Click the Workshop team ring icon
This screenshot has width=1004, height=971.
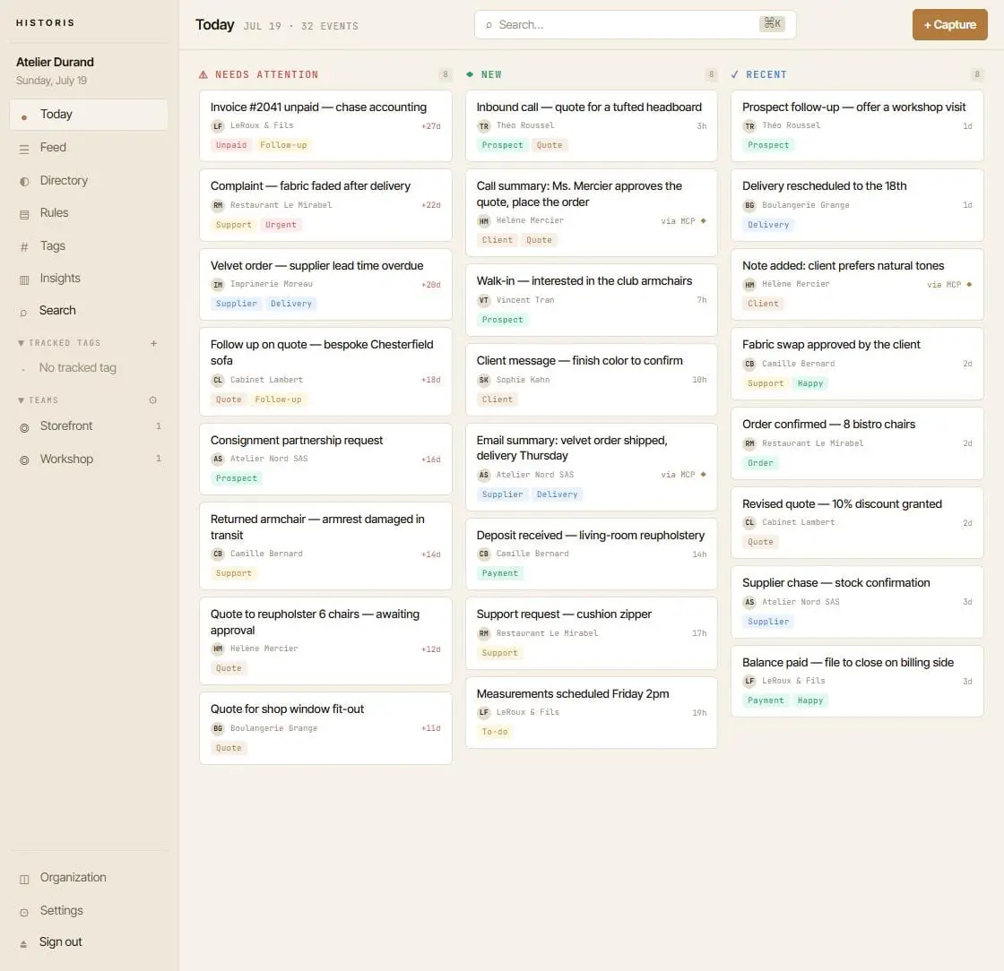click(24, 460)
